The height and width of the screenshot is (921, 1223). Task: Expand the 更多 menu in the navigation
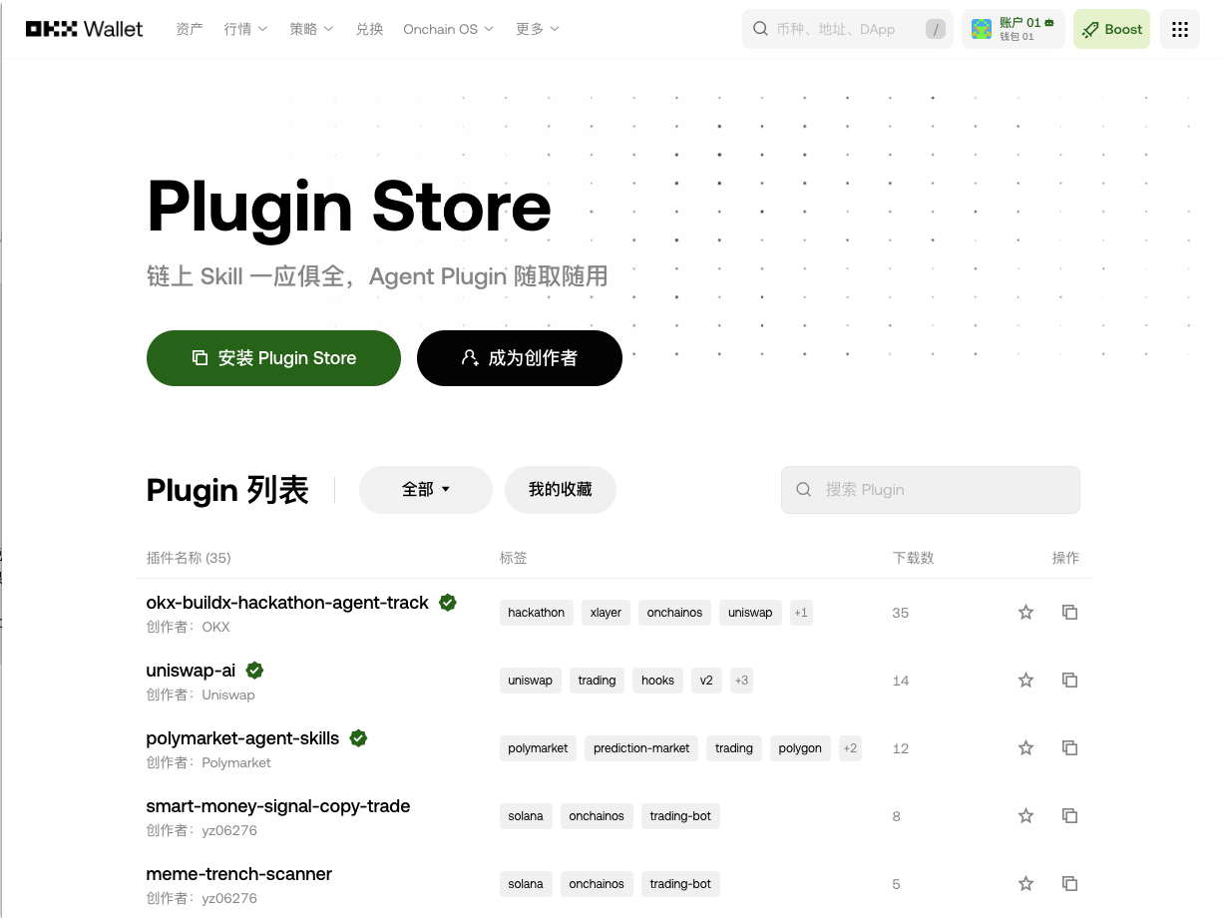coord(537,29)
